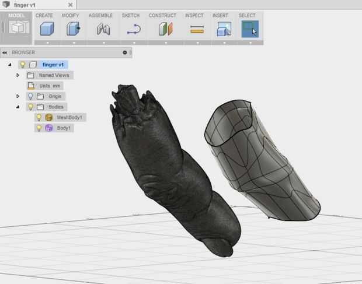Expand dropdown arrow under CONSTRUCT
The height and width of the screenshot is (284, 362).
(x=166, y=43)
